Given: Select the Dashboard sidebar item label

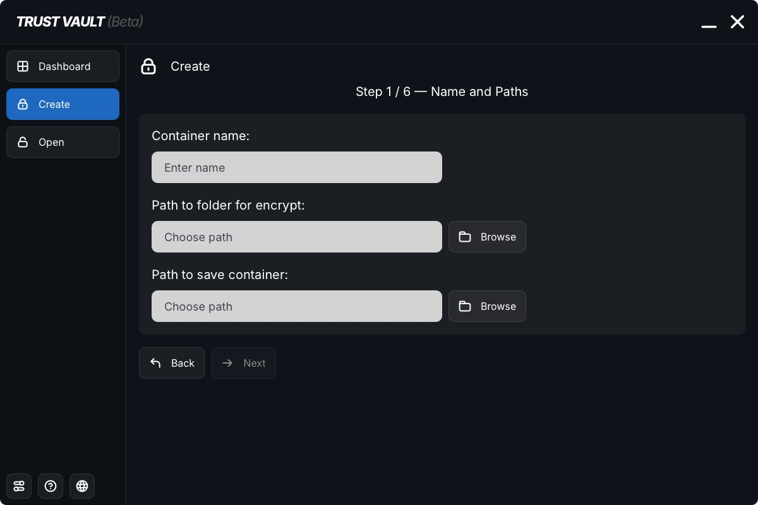Looking at the screenshot, I should pyautogui.click(x=64, y=66).
